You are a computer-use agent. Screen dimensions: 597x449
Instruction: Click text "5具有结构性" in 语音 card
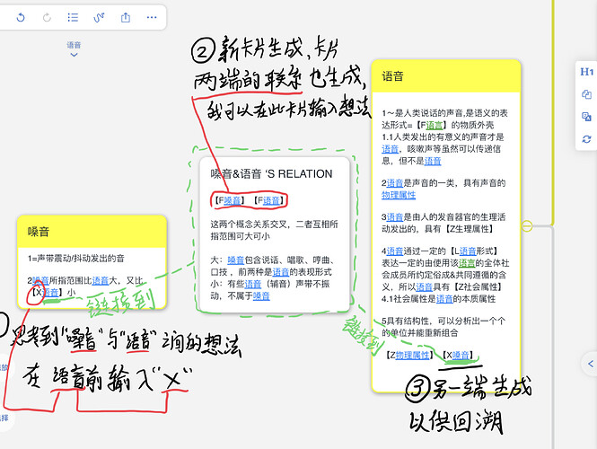(x=407, y=321)
